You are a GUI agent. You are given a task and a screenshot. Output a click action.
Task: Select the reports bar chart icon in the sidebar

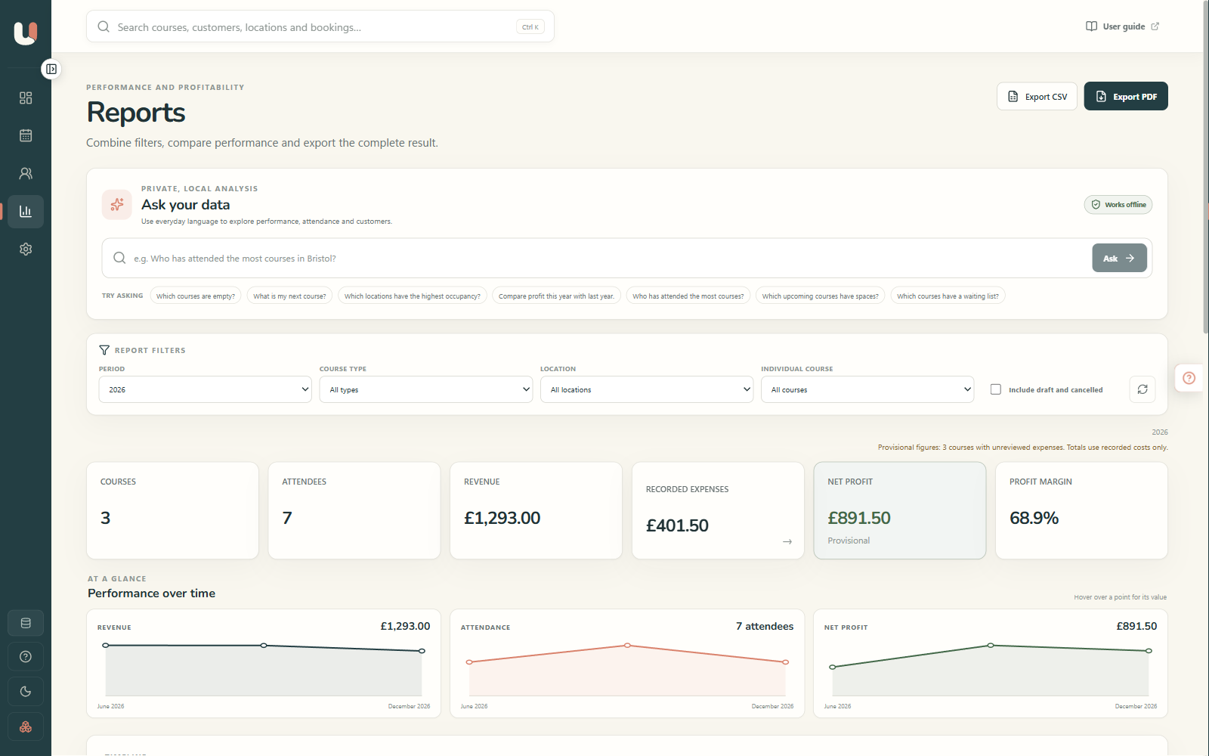click(x=26, y=212)
